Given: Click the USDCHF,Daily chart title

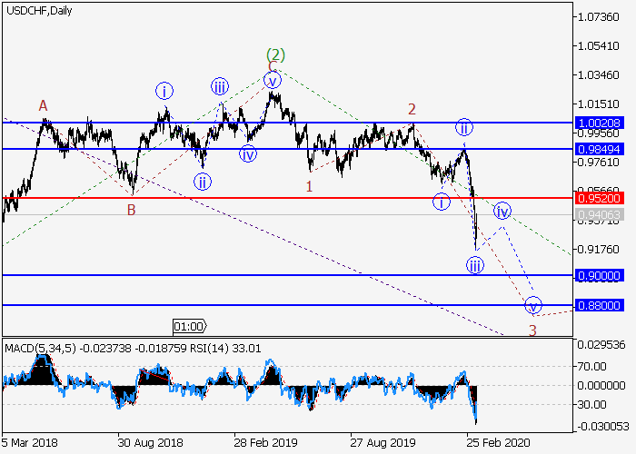Looking at the screenshot, I should (x=39, y=11).
